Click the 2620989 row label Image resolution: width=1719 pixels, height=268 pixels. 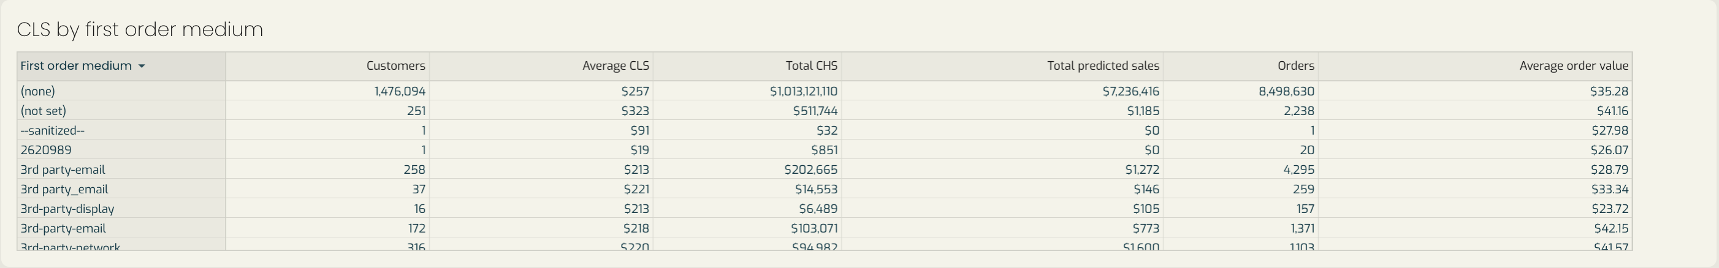(46, 150)
